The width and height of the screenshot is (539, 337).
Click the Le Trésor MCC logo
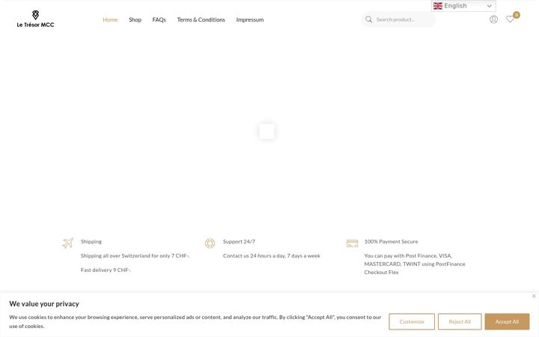[35, 19]
